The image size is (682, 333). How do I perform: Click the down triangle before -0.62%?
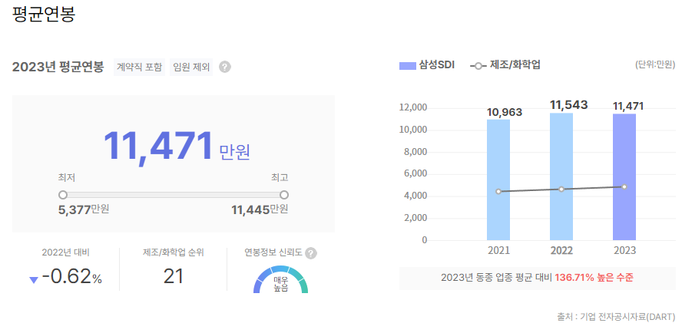[34, 280]
